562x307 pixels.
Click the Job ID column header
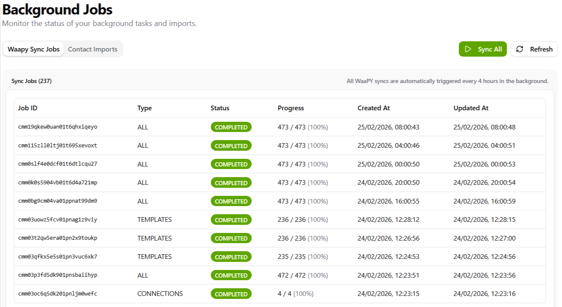(x=28, y=108)
